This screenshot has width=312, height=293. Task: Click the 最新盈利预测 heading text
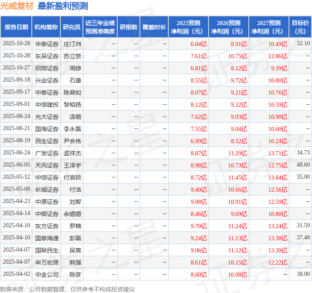tap(63, 6)
